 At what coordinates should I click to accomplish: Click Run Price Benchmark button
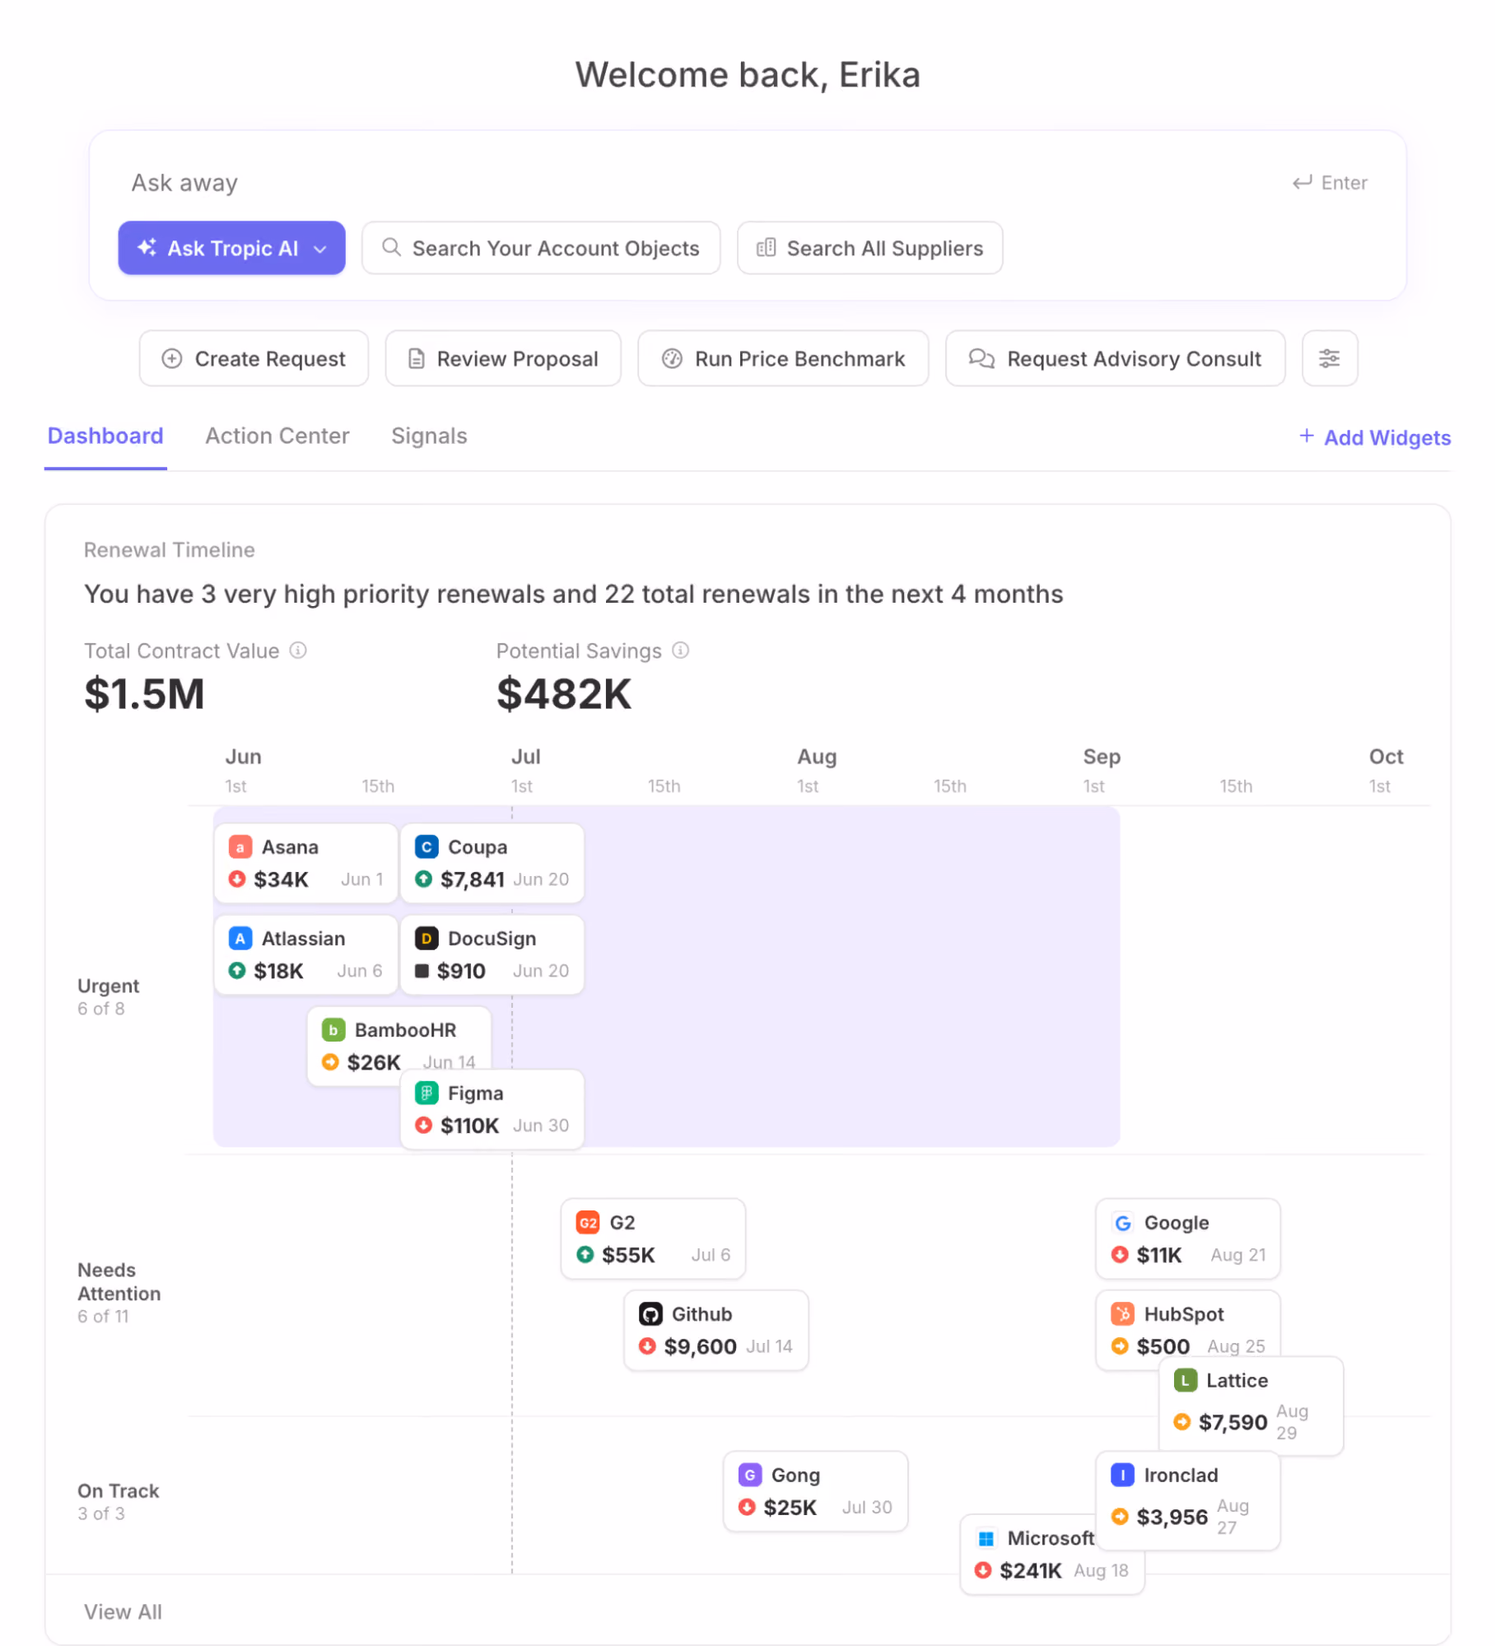click(x=783, y=358)
